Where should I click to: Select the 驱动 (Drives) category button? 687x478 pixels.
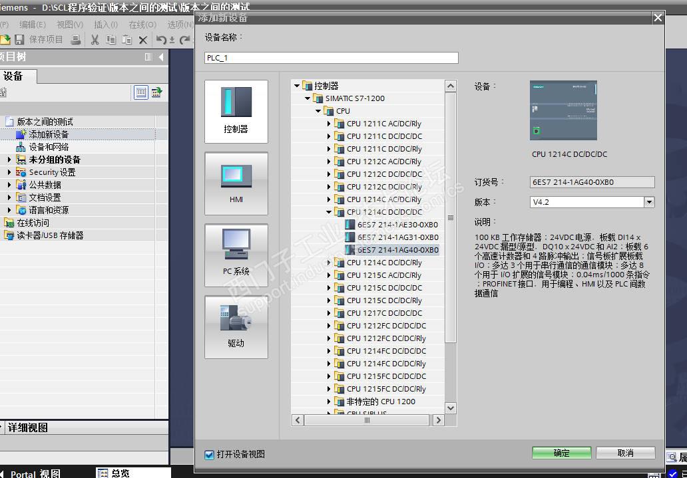(236, 327)
